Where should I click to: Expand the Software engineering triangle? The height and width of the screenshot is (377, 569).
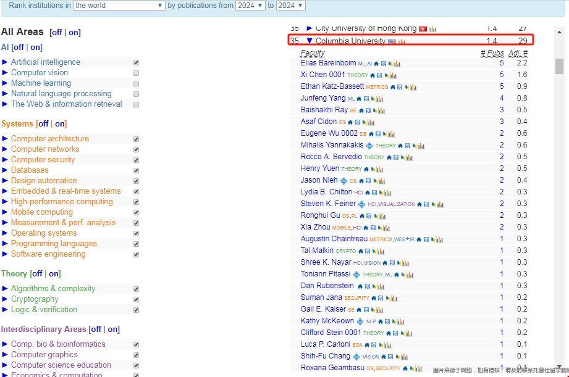tap(5, 254)
